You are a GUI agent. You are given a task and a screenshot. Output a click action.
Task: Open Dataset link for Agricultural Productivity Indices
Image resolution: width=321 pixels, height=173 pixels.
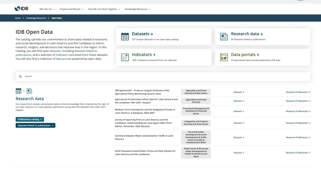(x=239, y=101)
